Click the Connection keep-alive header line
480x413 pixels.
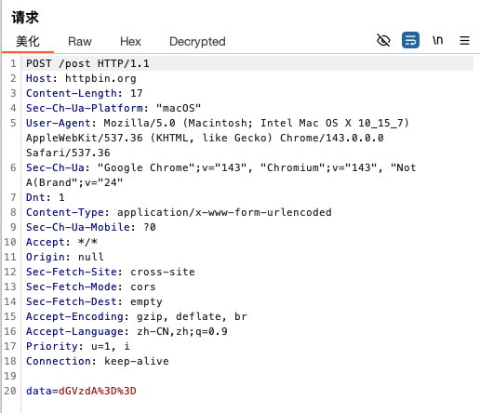coord(98,361)
